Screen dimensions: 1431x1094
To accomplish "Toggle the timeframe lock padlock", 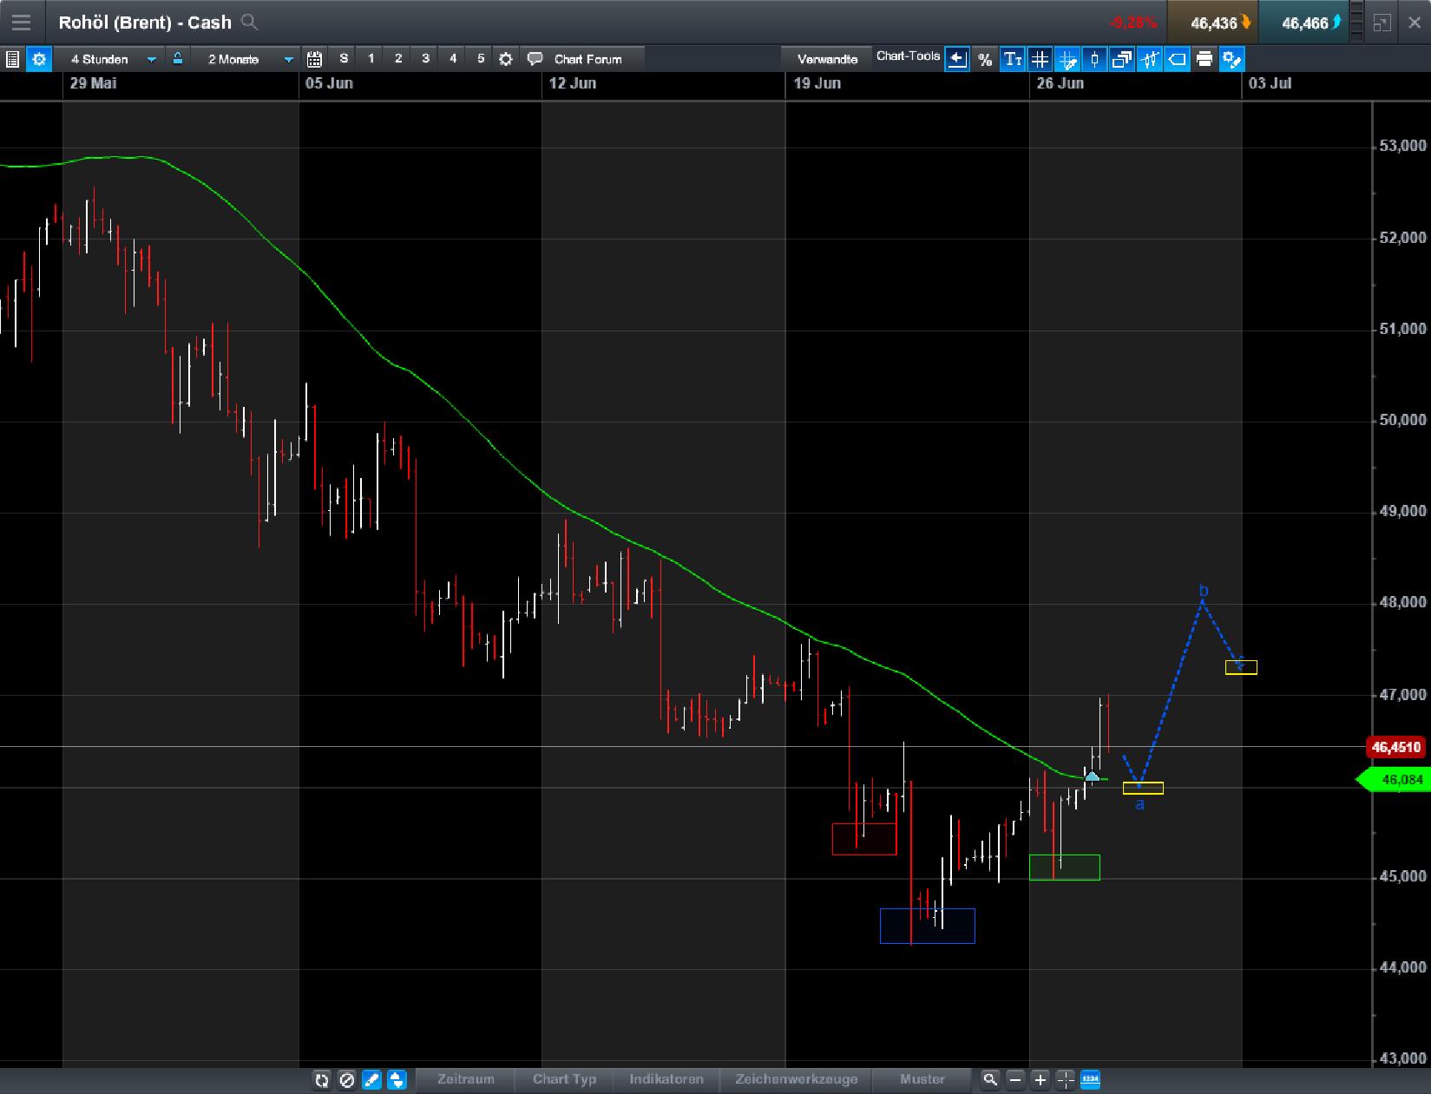I will tap(177, 59).
